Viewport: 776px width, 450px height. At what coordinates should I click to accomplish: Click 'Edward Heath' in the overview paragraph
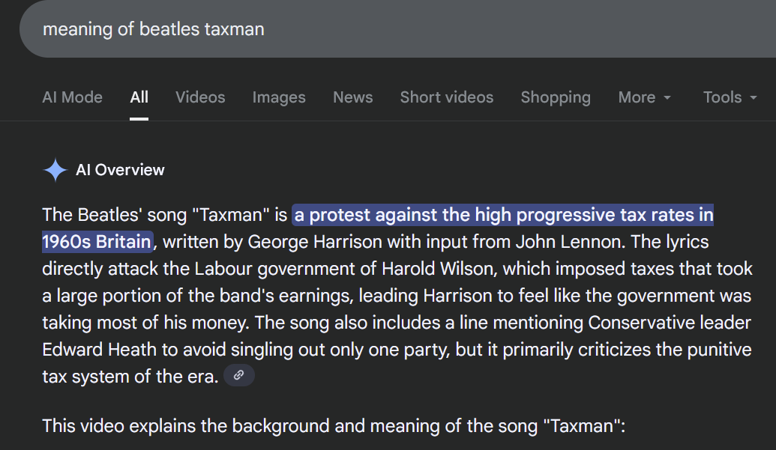coord(87,350)
